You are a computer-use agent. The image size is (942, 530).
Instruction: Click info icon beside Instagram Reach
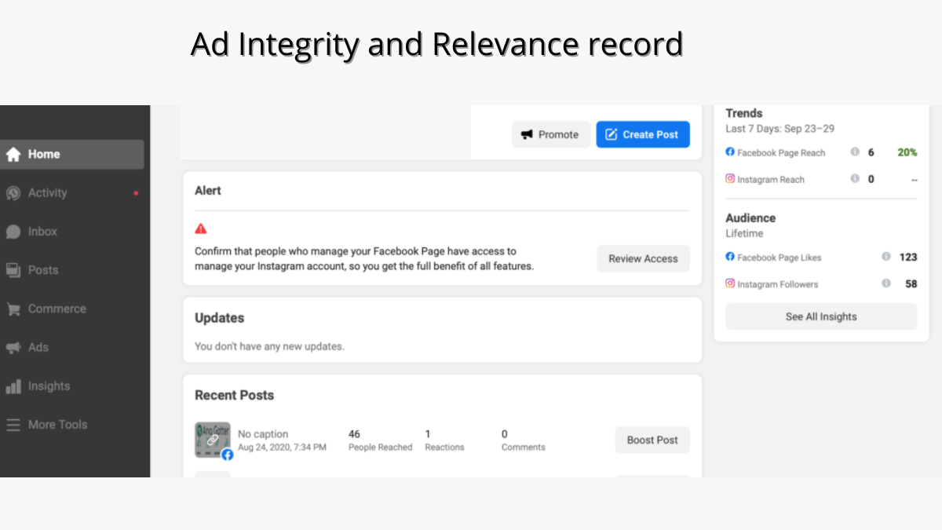[855, 179]
